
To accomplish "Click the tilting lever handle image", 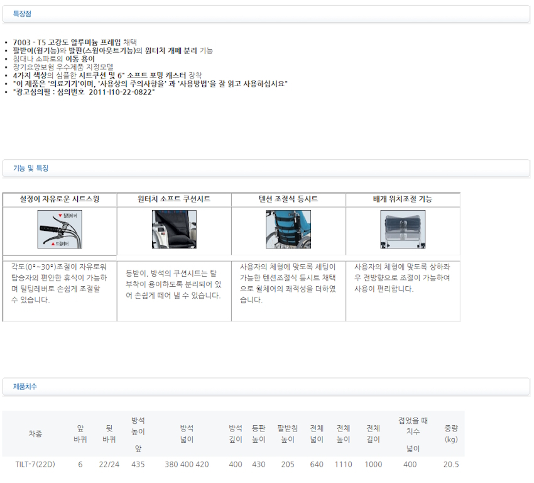I will (60, 230).
